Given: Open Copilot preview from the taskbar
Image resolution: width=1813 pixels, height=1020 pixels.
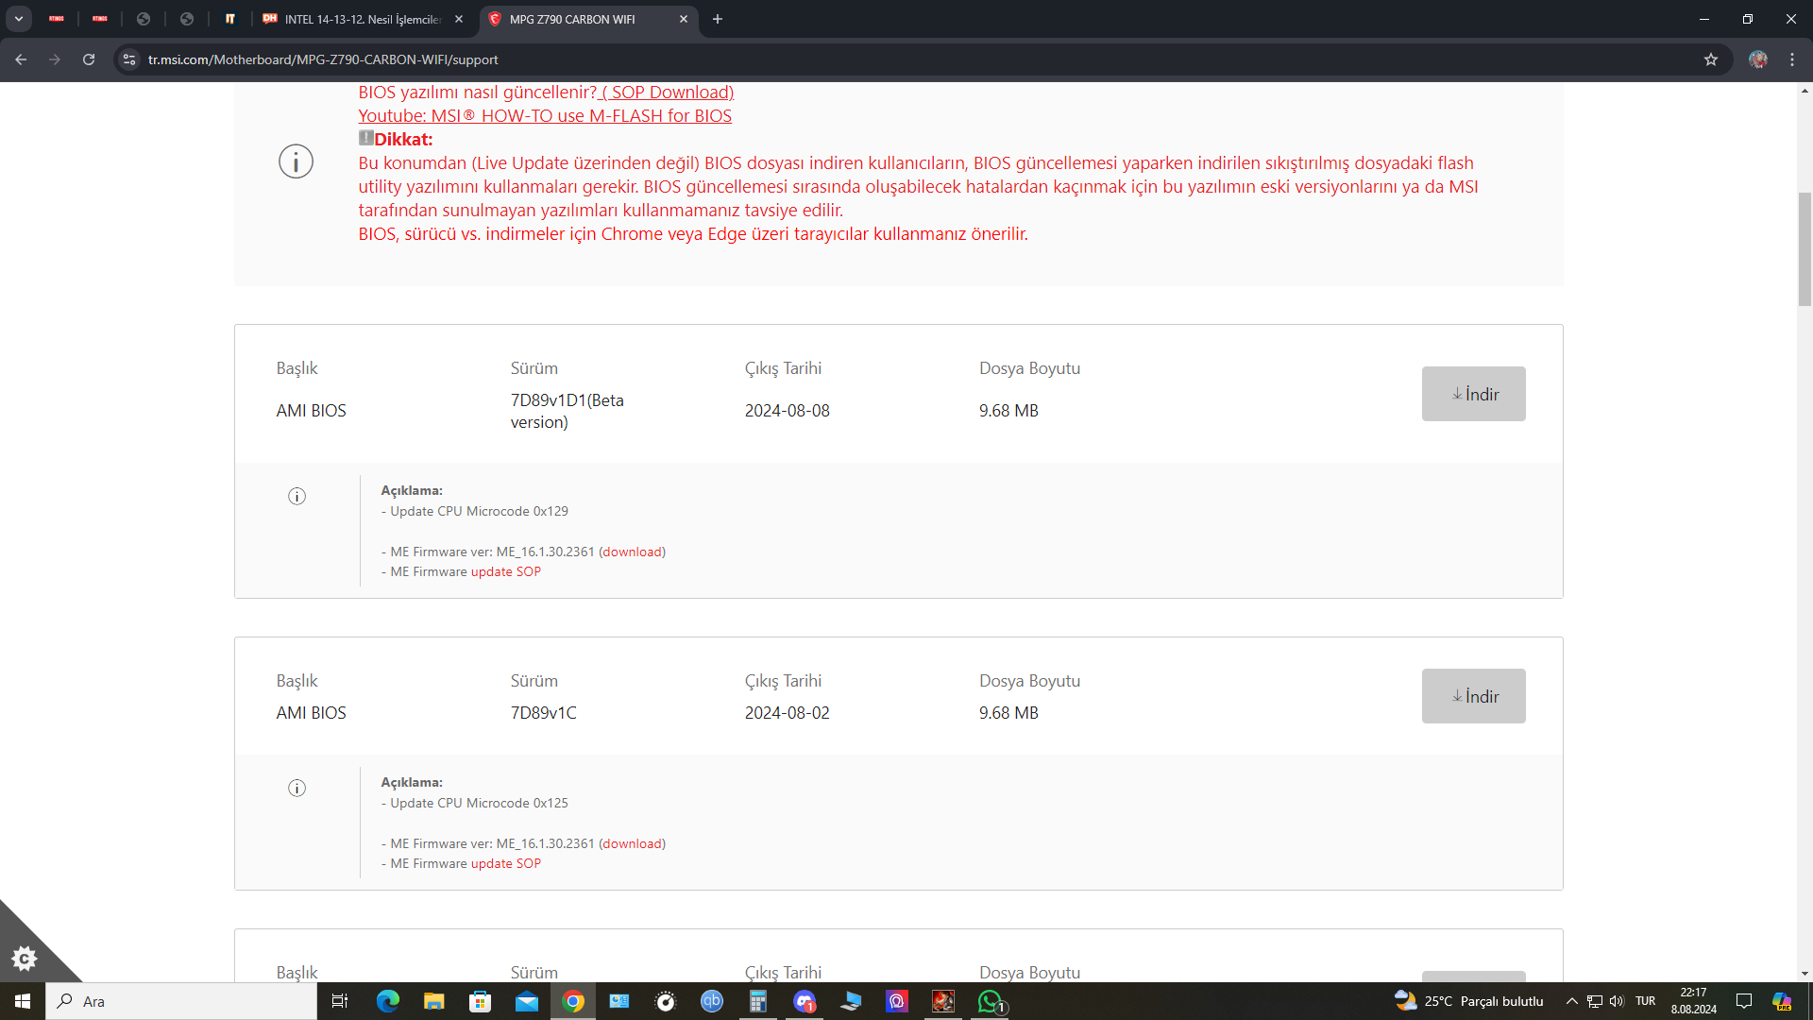Looking at the screenshot, I should click(1782, 1001).
